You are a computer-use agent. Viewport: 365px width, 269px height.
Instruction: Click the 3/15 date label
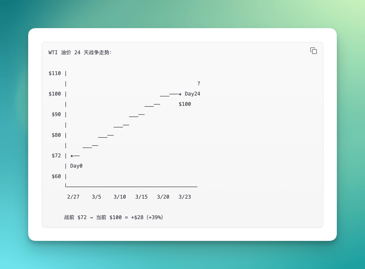(141, 197)
